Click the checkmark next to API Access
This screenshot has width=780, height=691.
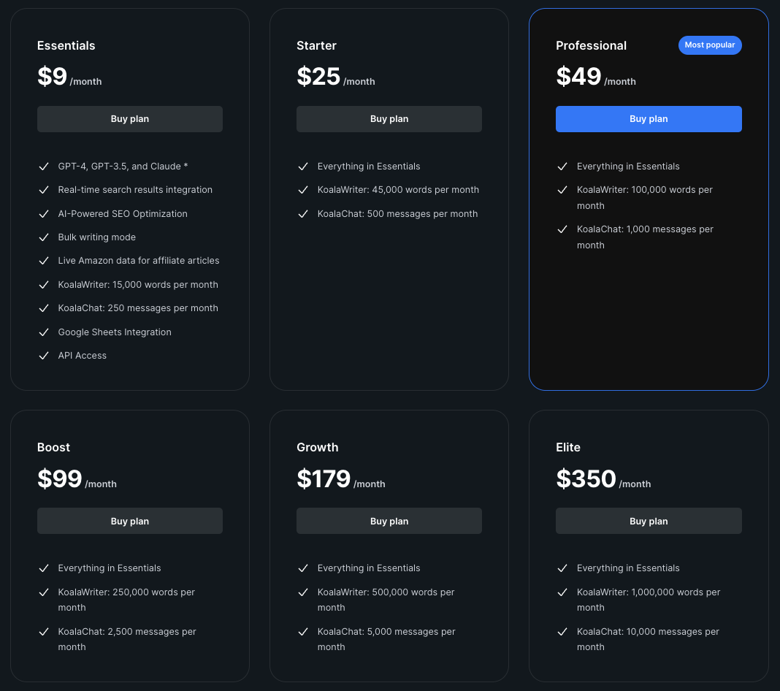(44, 356)
